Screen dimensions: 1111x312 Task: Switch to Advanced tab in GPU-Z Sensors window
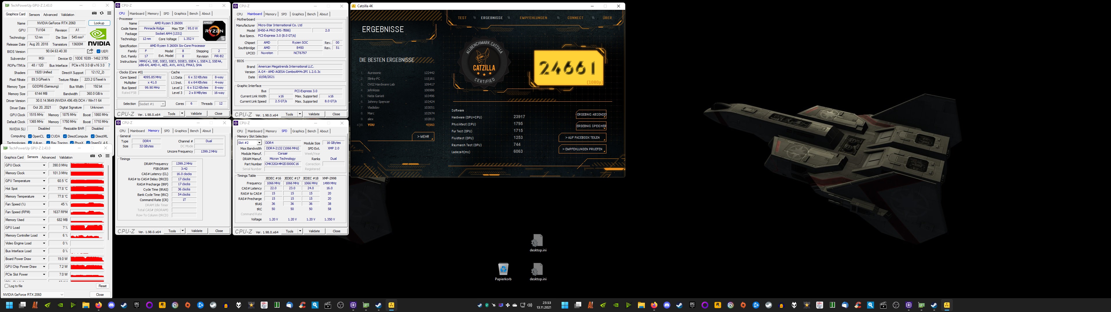[48, 157]
